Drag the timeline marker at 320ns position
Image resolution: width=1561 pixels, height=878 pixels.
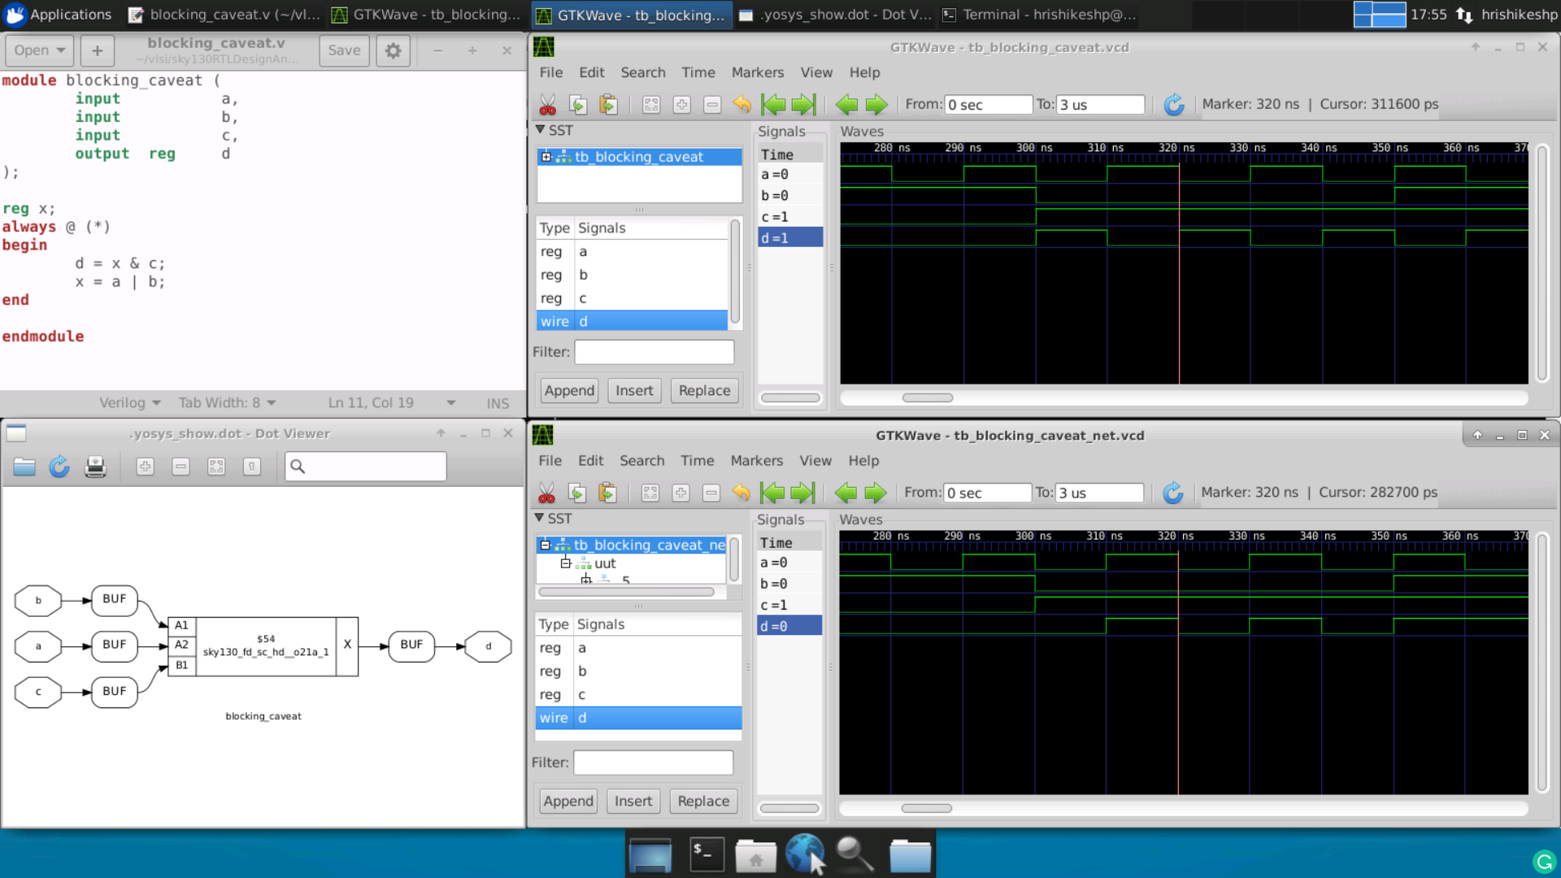coord(1178,147)
